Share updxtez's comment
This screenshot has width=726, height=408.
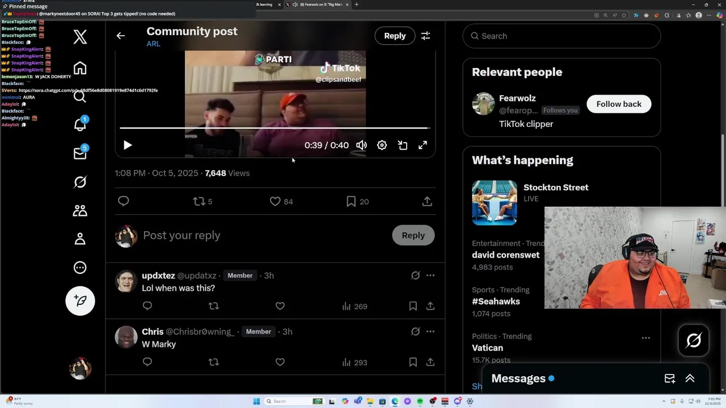430,306
